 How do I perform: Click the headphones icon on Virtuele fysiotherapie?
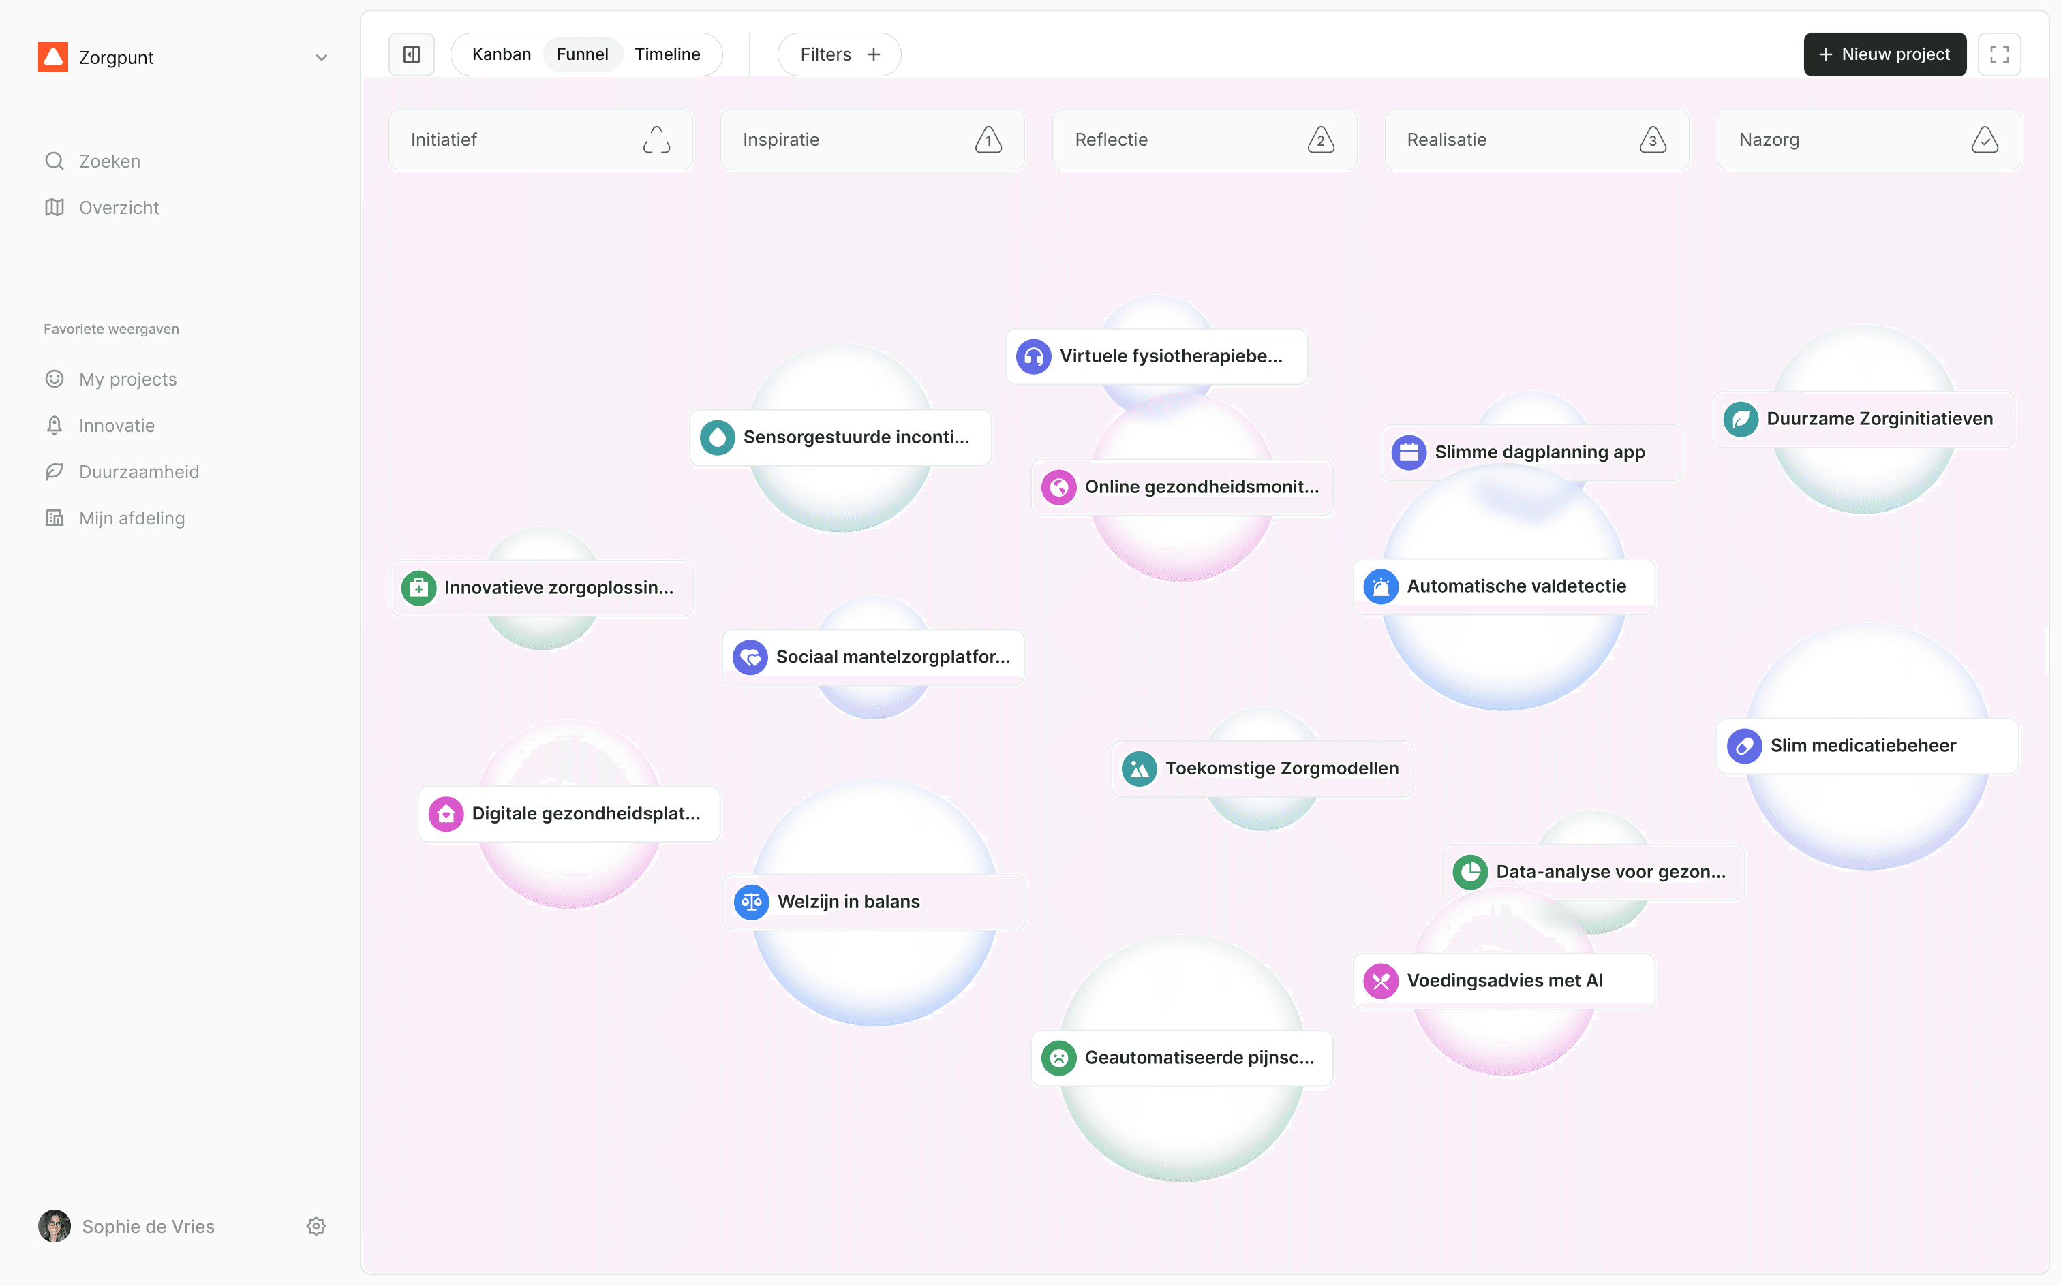point(1033,356)
